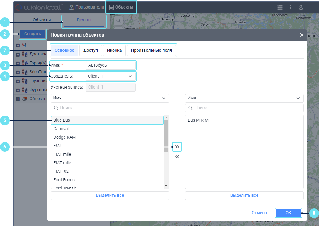Switch to the Доступ tab
The image size is (319, 226).
click(x=91, y=50)
